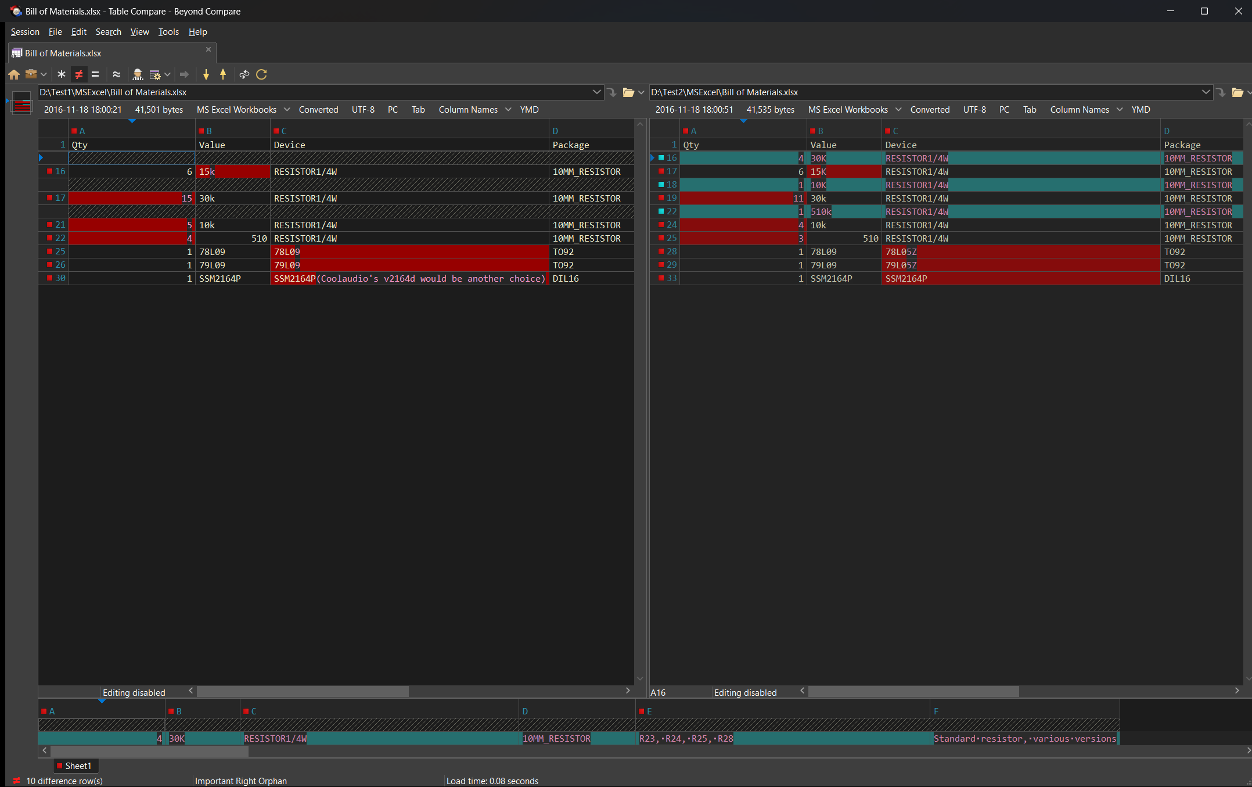Open the View menu
Screen dimensions: 1252x787
tap(139, 32)
